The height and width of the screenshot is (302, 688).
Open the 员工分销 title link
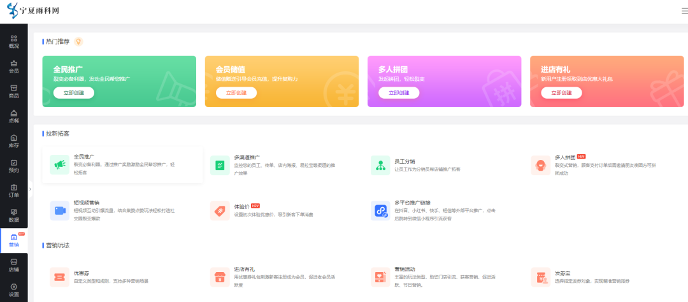click(405, 162)
